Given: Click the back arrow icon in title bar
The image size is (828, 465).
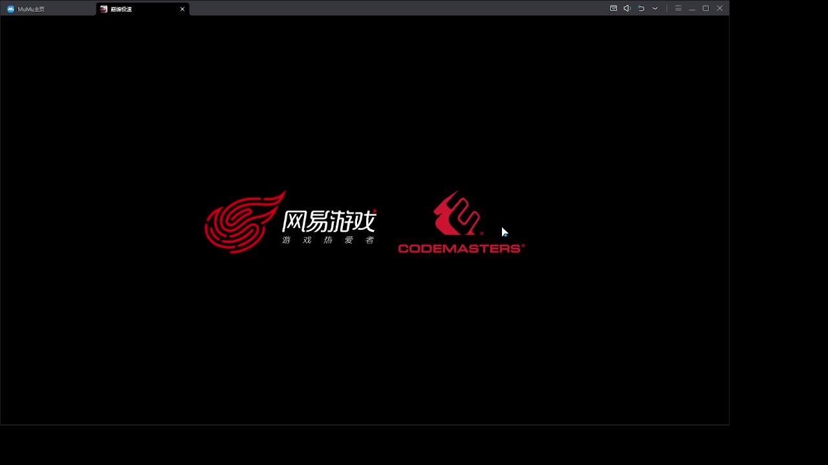Looking at the screenshot, I should [641, 8].
